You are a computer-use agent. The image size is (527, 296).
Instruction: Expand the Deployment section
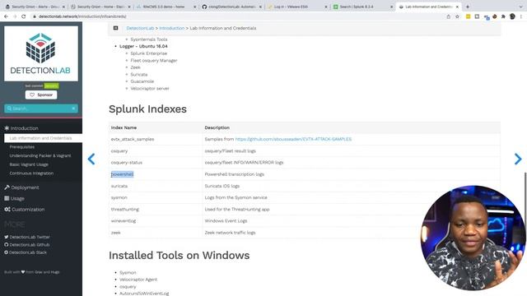22,187
